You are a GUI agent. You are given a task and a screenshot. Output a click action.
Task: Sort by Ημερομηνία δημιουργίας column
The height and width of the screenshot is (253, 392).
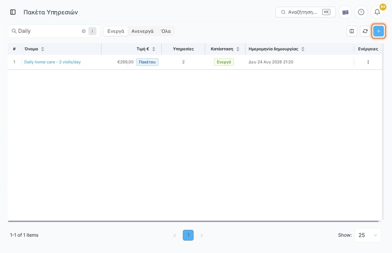click(303, 49)
